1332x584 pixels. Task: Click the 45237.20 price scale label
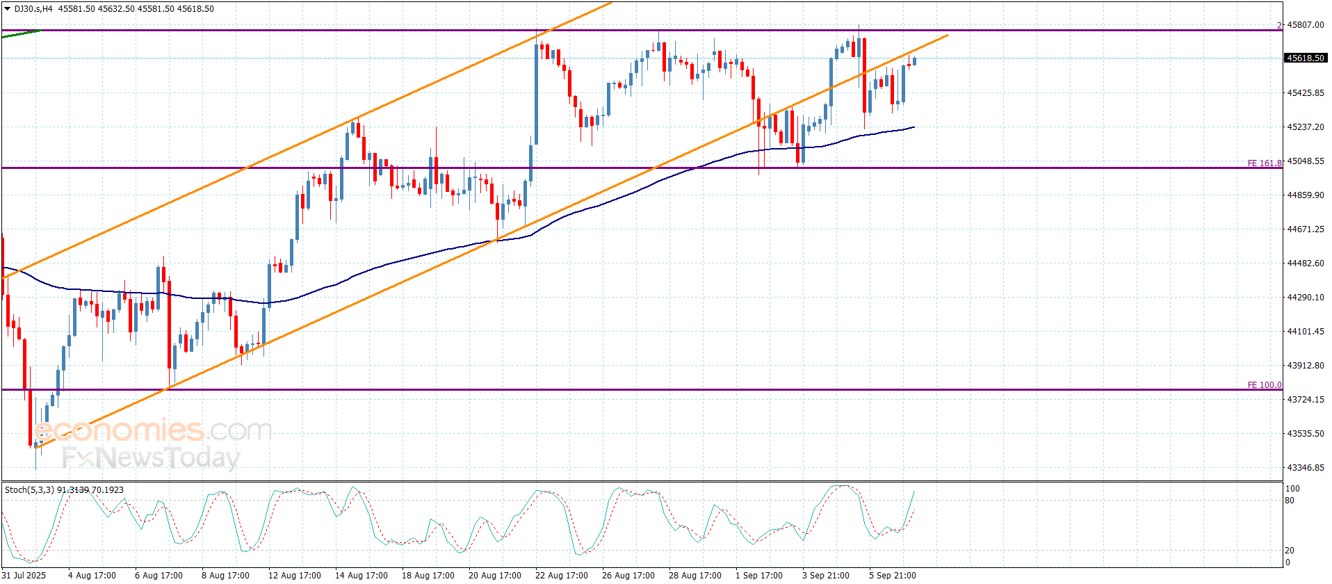click(1306, 127)
